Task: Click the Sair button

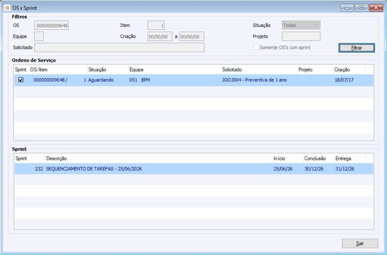Action: click(x=360, y=243)
